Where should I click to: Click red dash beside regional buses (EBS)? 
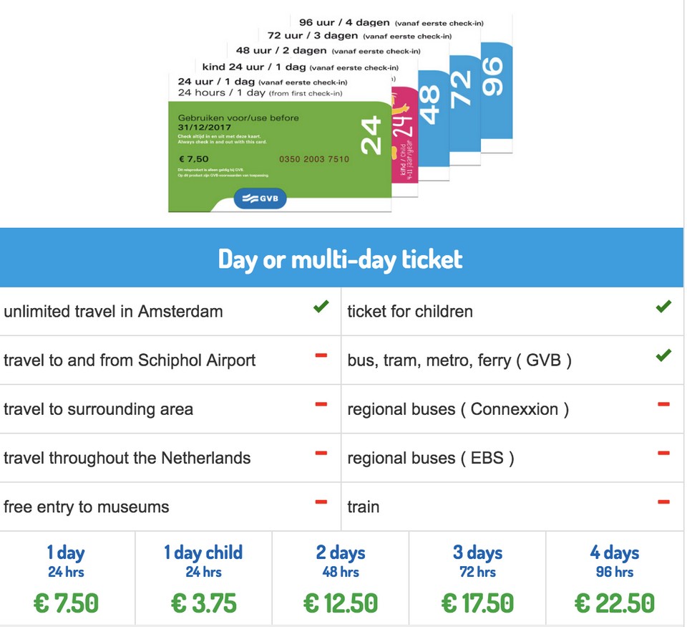664,454
